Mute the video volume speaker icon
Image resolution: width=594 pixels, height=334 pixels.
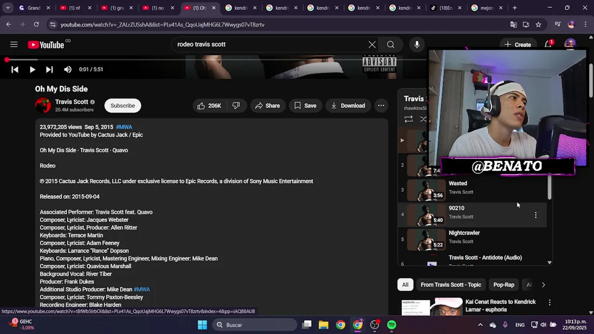click(68, 69)
